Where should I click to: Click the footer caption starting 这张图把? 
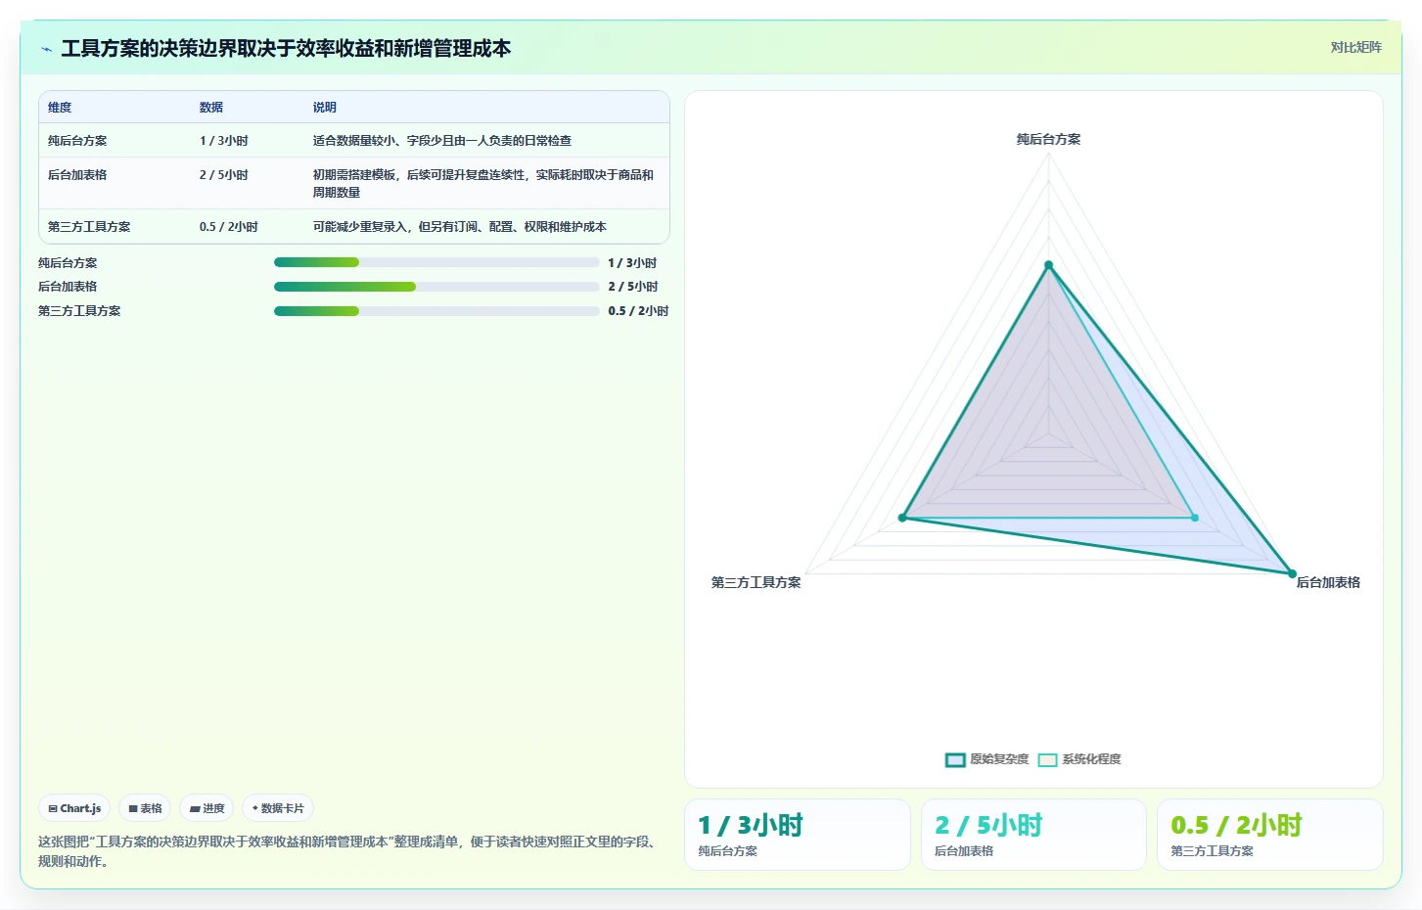coord(347,851)
